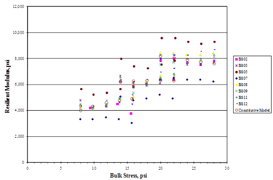
Task: Click the Bulk Stress, psi axis title
Action: click(x=129, y=176)
